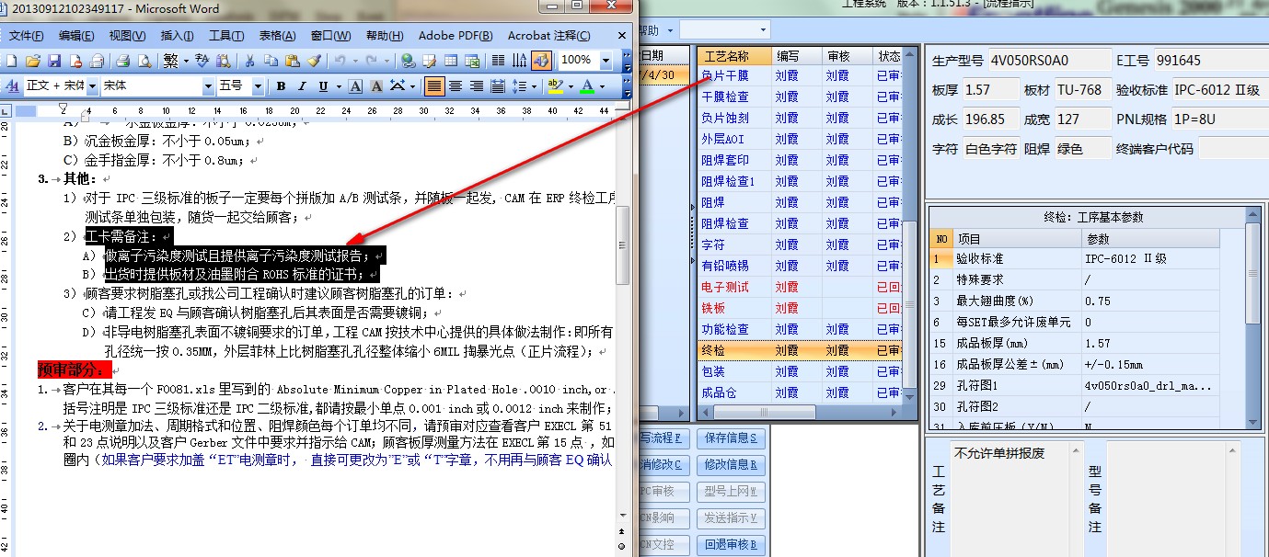Open the Acrobat 注释(C) menu
This screenshot has height=557, width=1269.
point(548,36)
